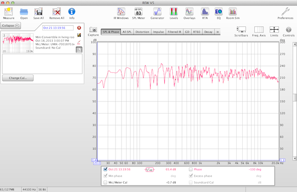Click the Change Cal... button
The image size is (297, 192).
pyautogui.click(x=18, y=78)
